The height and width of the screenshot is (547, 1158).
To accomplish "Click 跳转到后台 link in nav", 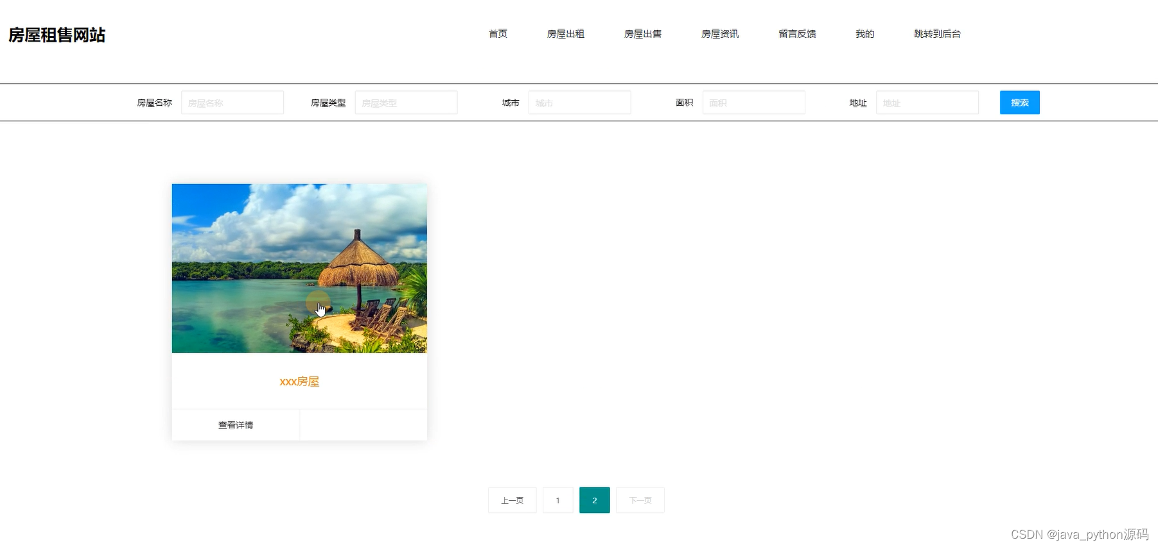I will pyautogui.click(x=937, y=34).
